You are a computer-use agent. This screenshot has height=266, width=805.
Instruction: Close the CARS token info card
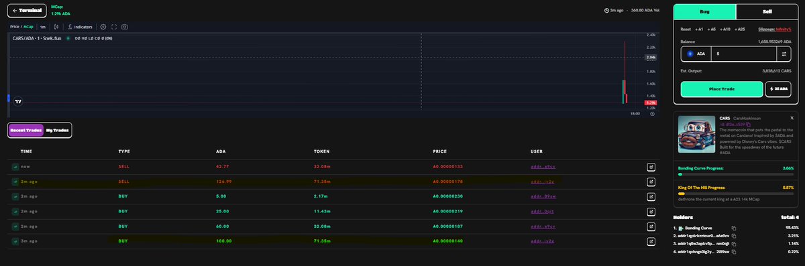click(x=792, y=117)
